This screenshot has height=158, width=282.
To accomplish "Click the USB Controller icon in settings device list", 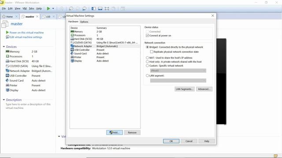I will [x=72, y=50].
